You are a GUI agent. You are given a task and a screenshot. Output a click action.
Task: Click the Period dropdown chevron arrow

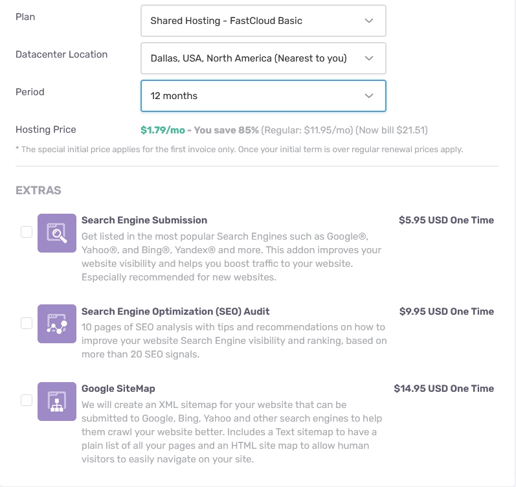point(369,96)
